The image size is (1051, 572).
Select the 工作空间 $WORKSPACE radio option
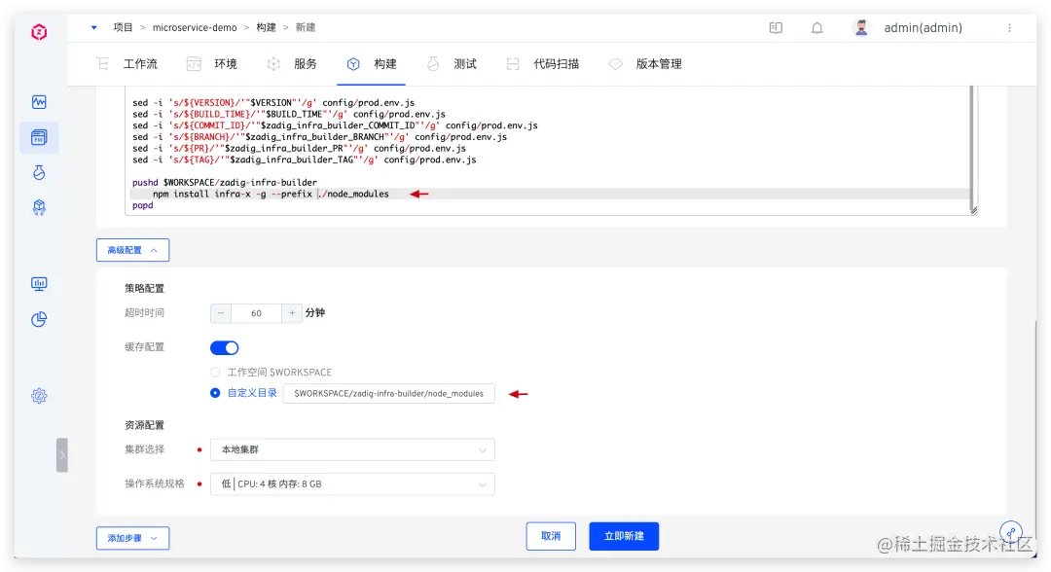(x=218, y=372)
